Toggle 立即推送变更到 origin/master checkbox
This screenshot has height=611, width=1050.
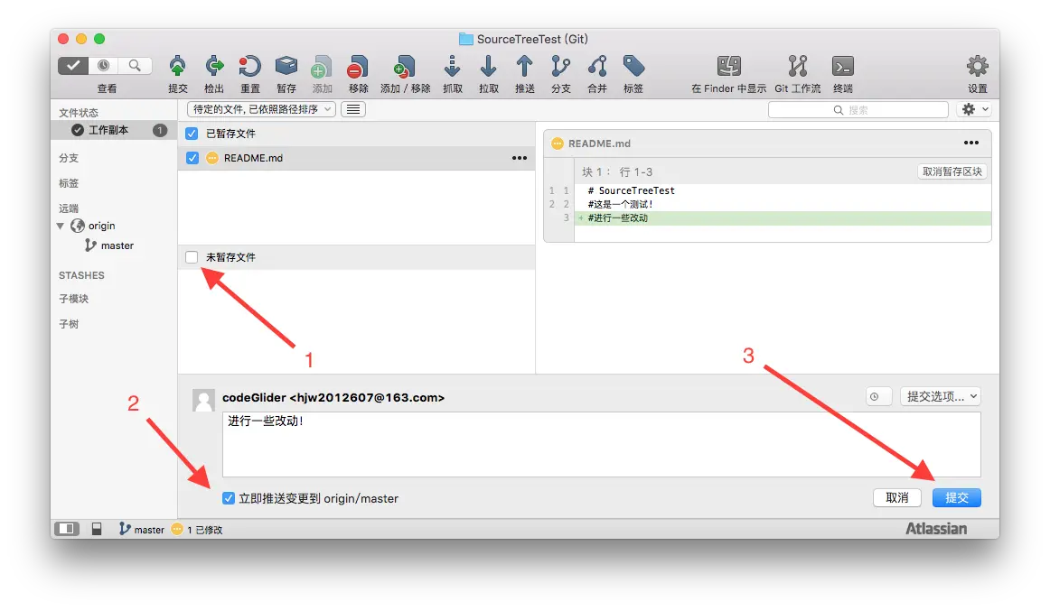click(x=229, y=498)
